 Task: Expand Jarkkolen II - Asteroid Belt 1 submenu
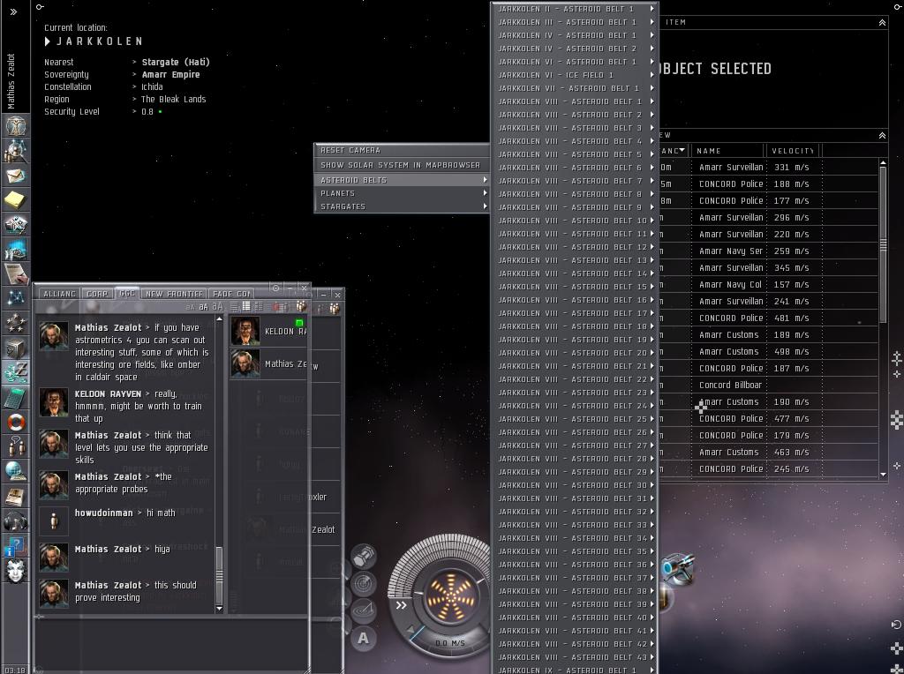click(x=576, y=9)
